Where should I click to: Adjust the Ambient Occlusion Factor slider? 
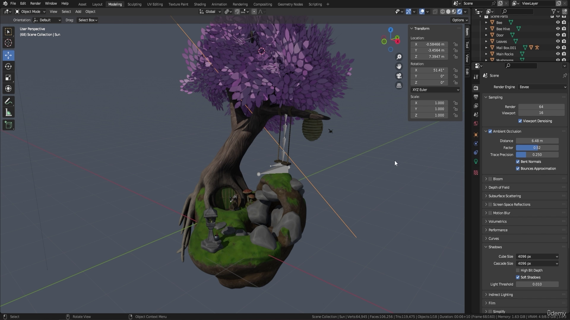(537, 148)
